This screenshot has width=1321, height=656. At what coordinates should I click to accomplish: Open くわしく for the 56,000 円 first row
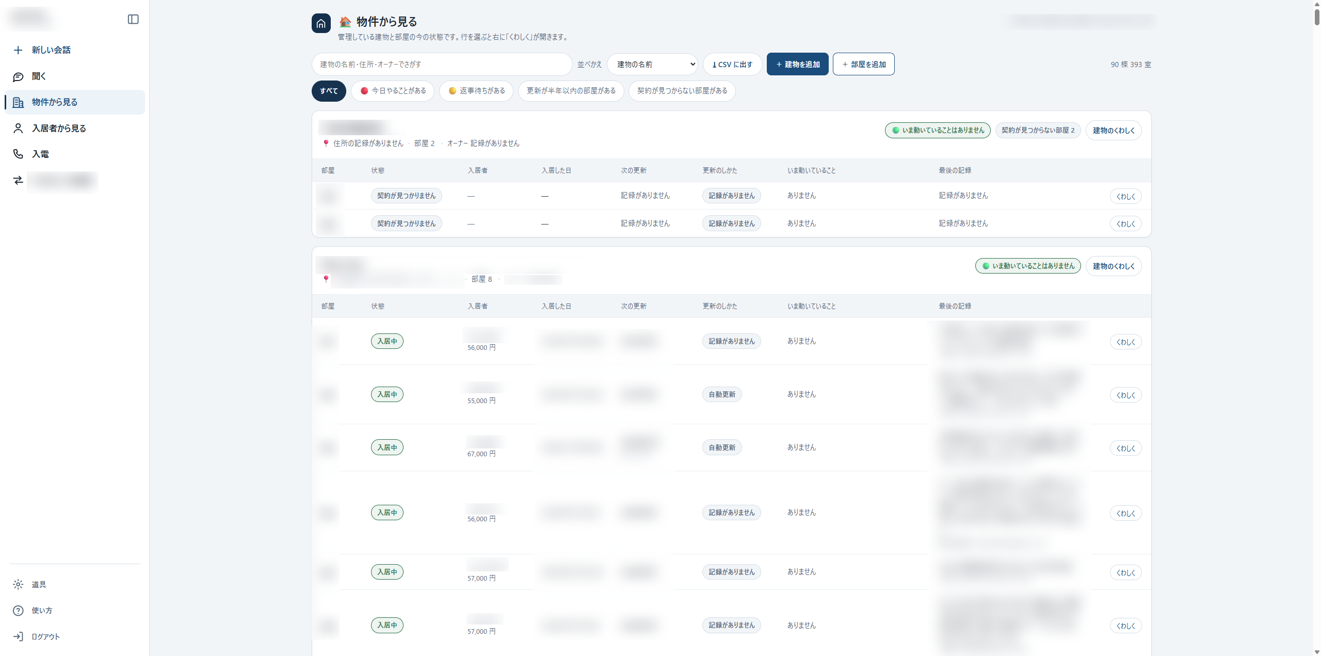coord(1125,342)
